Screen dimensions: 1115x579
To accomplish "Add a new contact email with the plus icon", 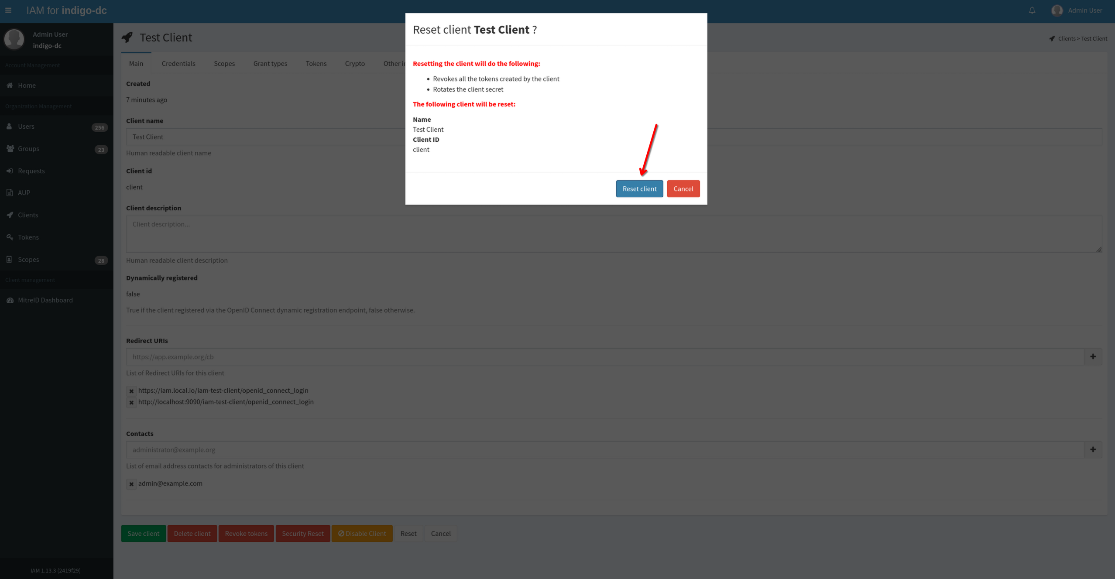I will pos(1093,449).
